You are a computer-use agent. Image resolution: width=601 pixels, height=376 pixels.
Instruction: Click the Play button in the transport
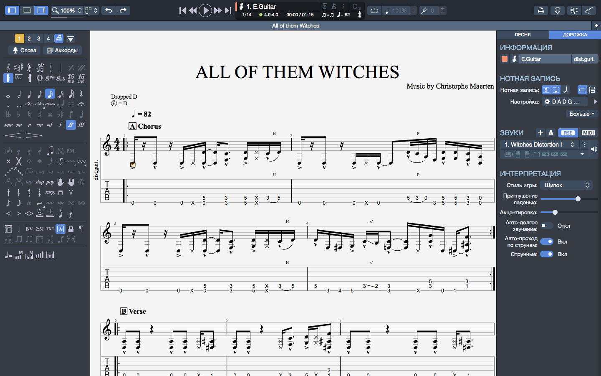point(205,10)
